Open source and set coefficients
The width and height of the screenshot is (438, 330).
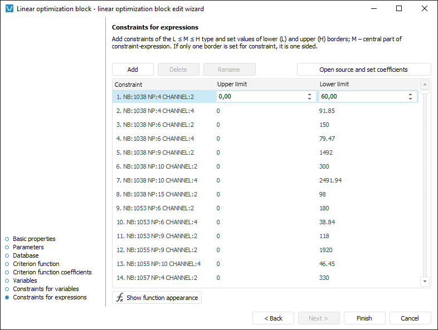coord(363,70)
